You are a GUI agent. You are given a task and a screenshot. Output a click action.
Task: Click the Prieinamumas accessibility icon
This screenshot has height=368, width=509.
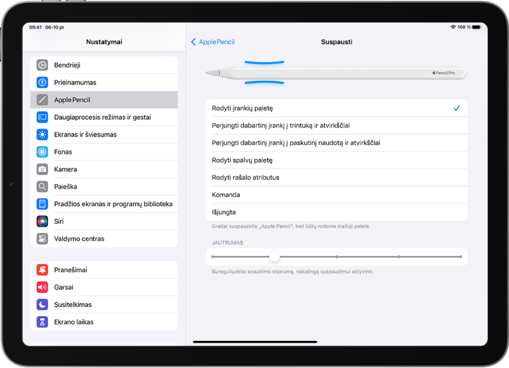point(42,82)
